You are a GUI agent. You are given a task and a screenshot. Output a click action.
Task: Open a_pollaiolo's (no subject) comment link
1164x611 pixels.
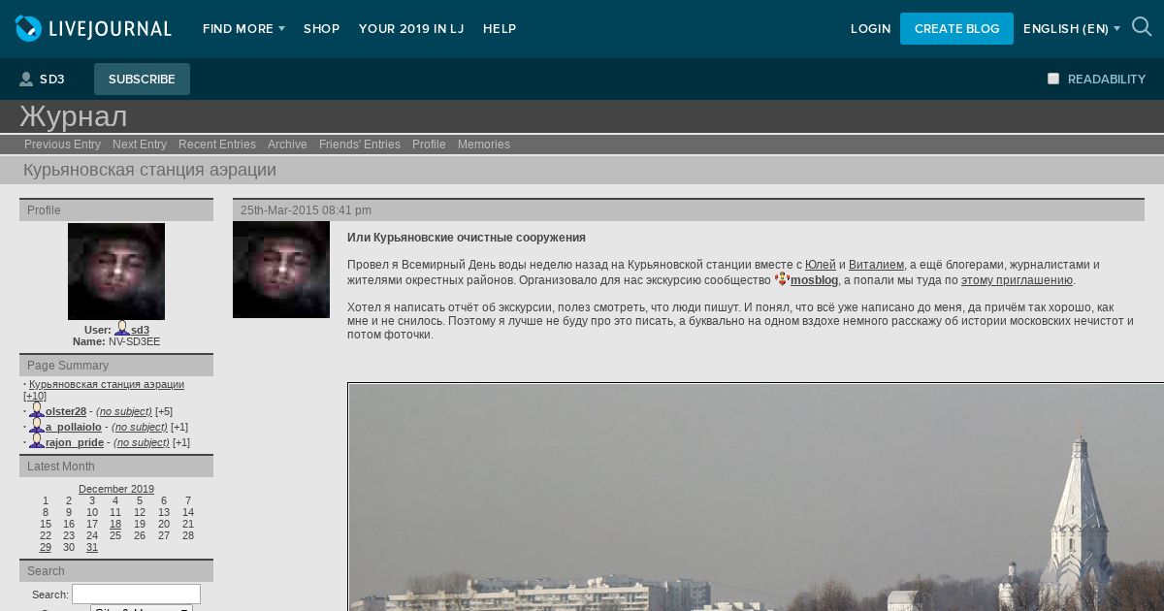[140, 427]
